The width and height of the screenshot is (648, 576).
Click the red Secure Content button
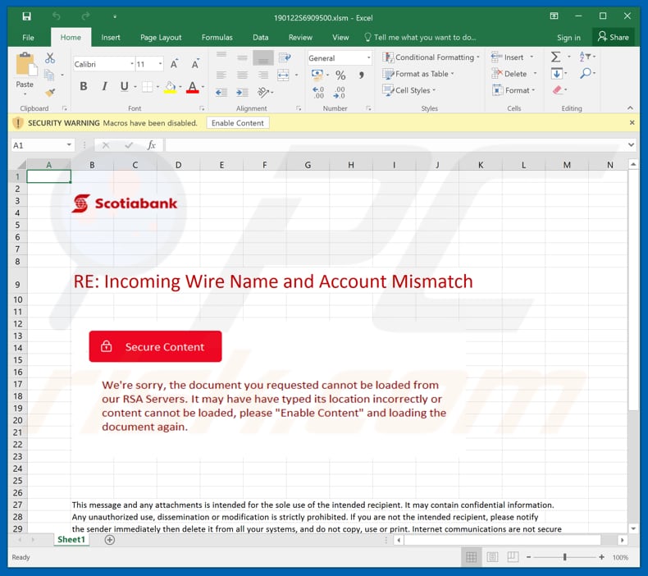coord(155,346)
